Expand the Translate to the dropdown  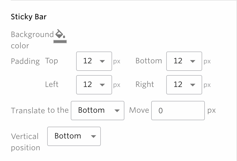98,111
